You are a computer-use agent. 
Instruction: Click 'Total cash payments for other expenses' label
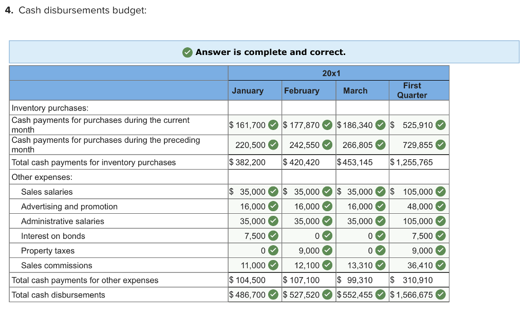point(85,280)
